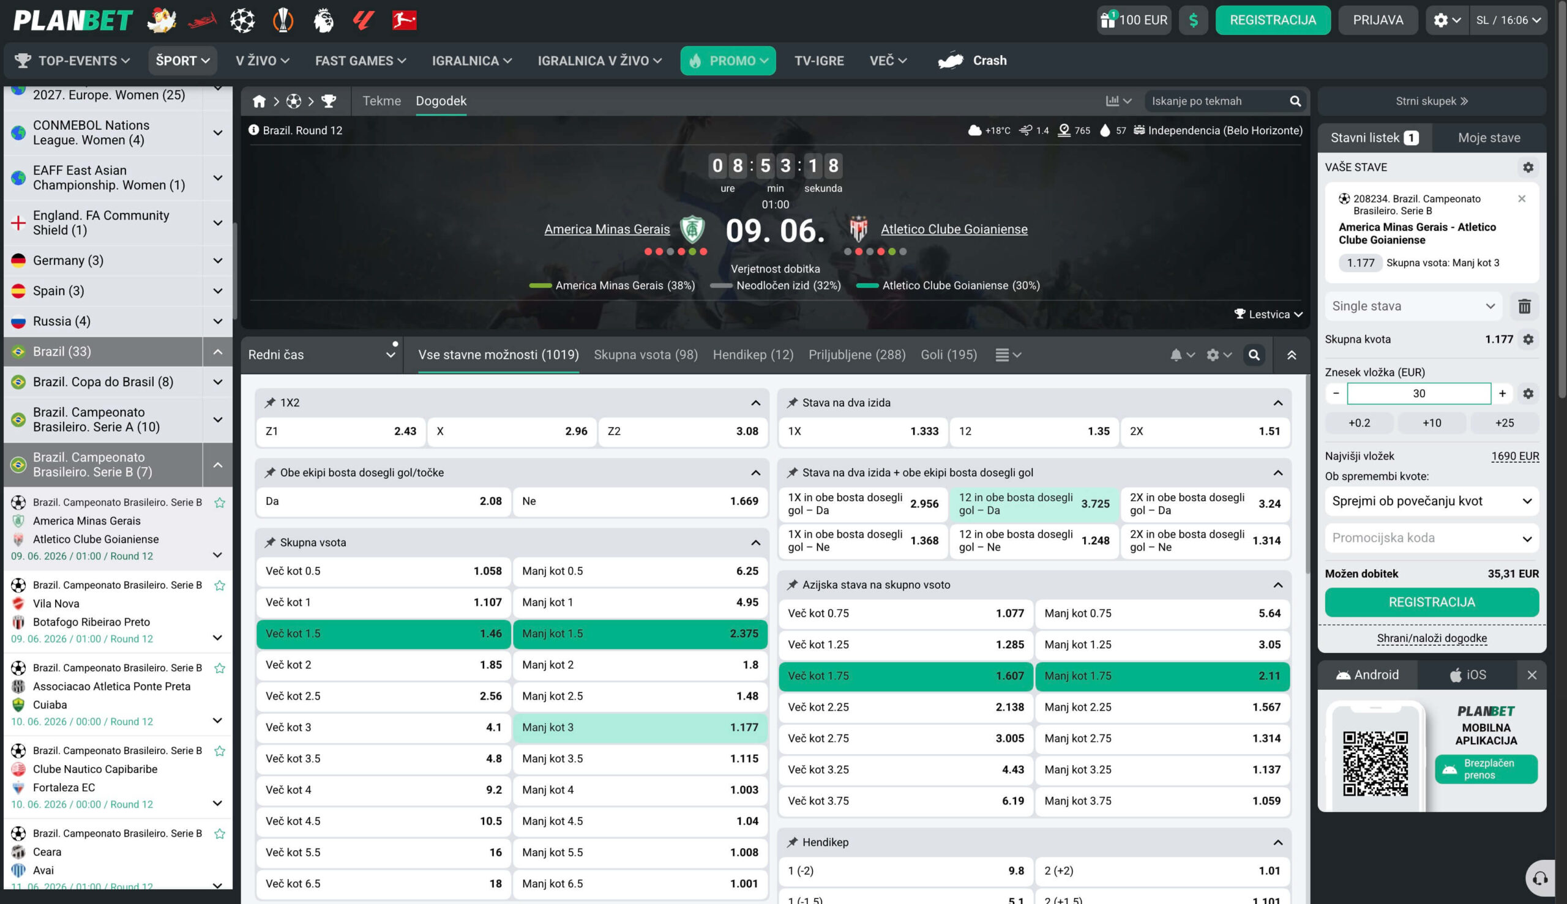Click the football breadcrumb icon
Viewport: 1567px width, 904px height.
tap(294, 101)
